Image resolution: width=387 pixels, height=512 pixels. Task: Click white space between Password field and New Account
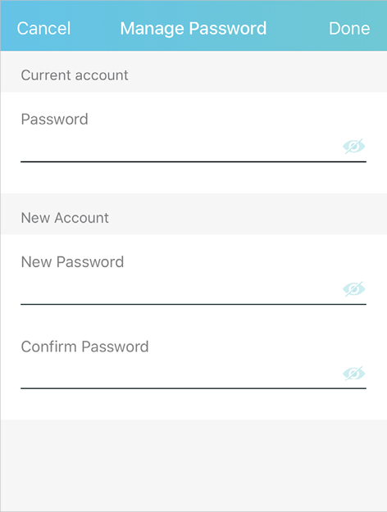(193, 178)
